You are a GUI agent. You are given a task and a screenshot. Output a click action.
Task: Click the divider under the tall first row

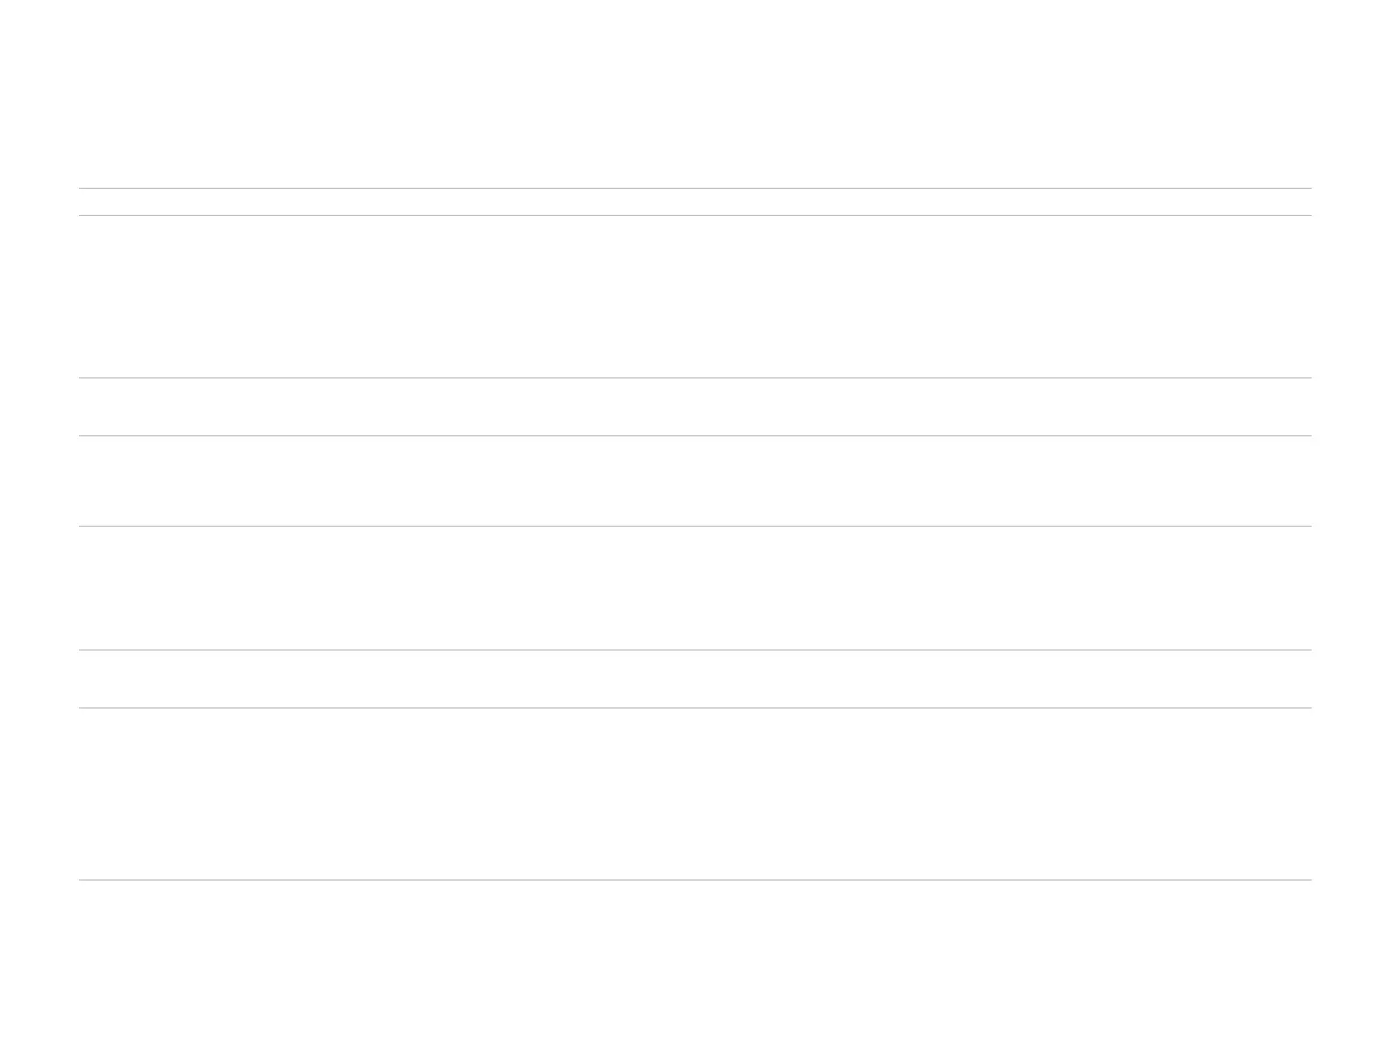(x=694, y=377)
